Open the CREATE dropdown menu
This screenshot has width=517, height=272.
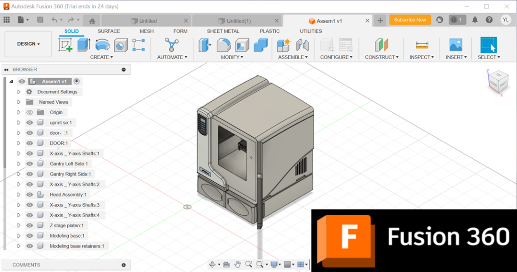[102, 57]
